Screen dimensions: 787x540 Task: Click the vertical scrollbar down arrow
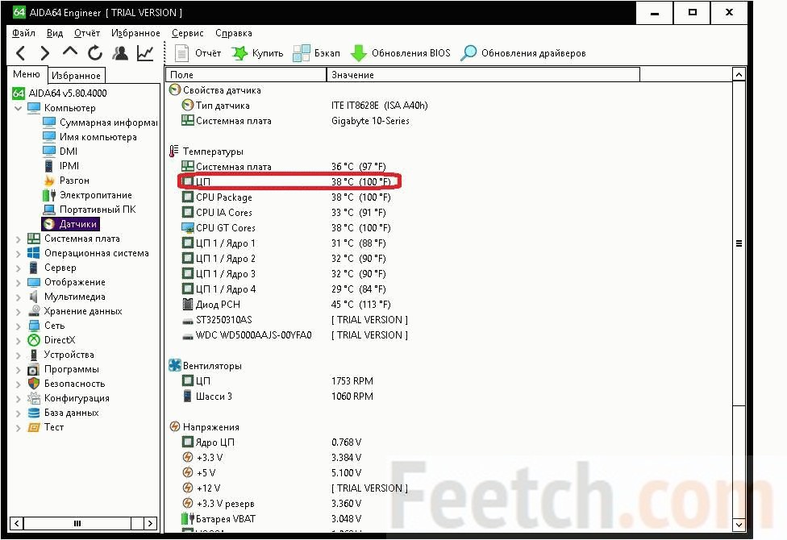(x=739, y=525)
